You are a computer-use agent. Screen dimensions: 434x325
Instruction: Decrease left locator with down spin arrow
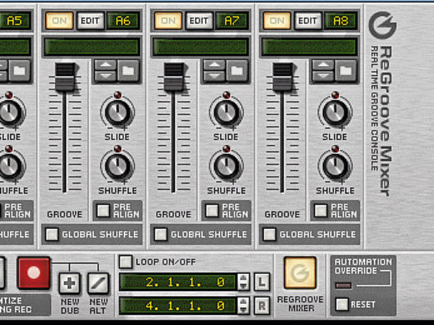(243, 286)
